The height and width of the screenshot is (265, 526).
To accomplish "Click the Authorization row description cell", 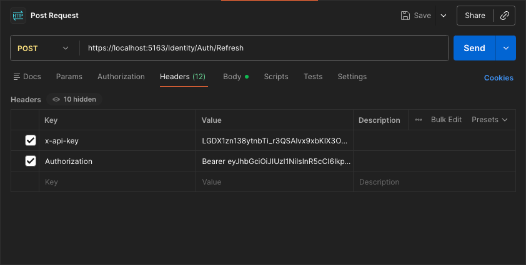I will click(434, 161).
